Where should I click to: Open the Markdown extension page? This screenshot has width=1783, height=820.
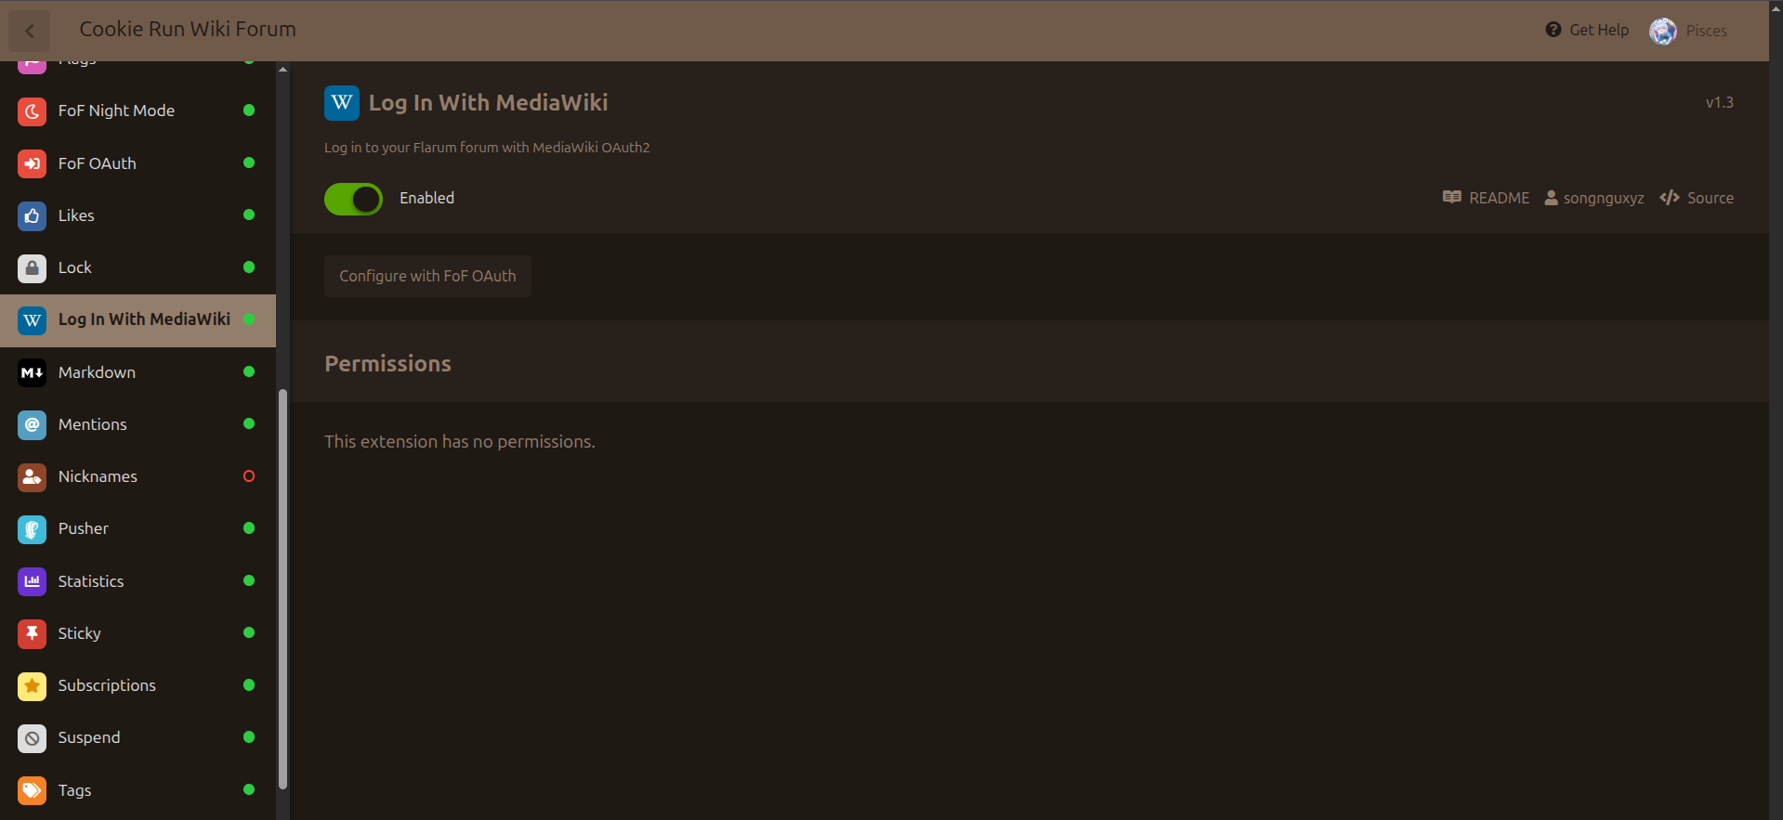(x=138, y=372)
